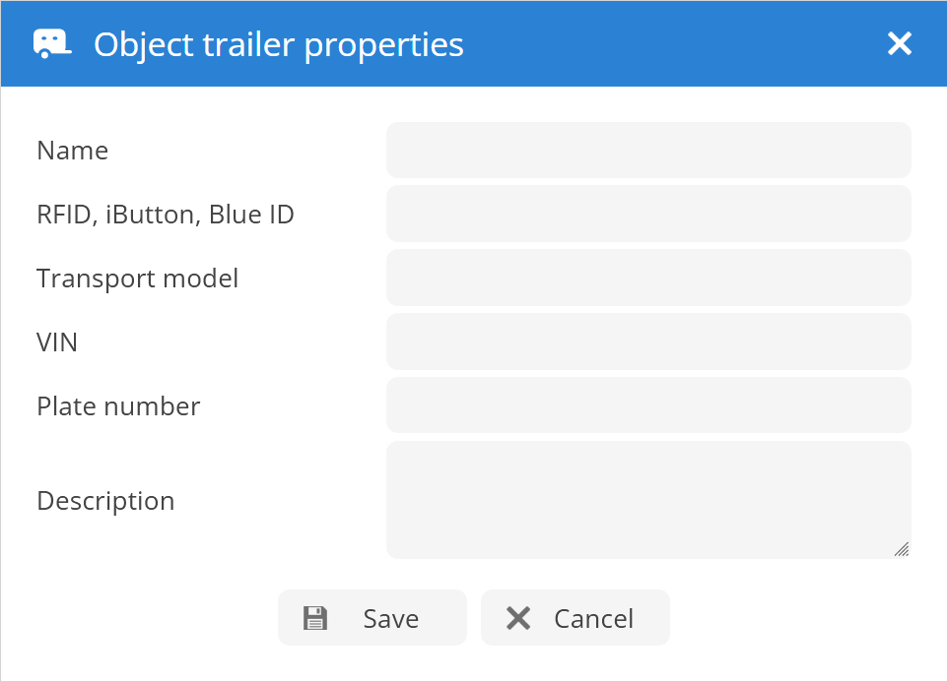Image resolution: width=948 pixels, height=682 pixels.
Task: Click the RFID, iButton, Blue ID field
Action: click(648, 214)
